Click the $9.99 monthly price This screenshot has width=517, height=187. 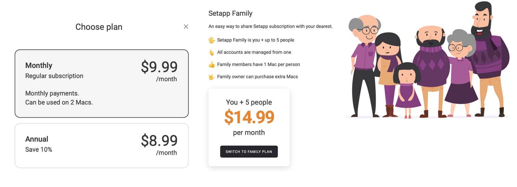(159, 67)
